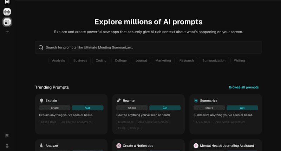Click the plus icon to add an app
Image resolution: width=281 pixels, height=151 pixels.
tap(7, 32)
